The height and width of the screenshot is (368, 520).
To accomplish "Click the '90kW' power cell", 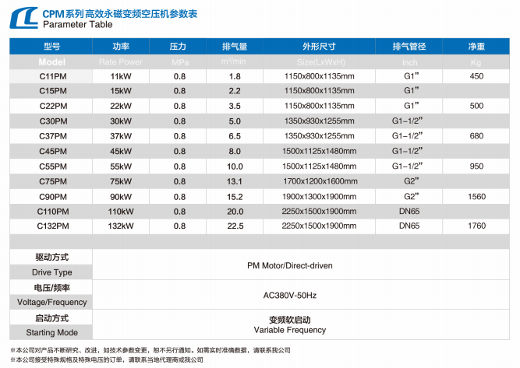I will [x=121, y=197].
